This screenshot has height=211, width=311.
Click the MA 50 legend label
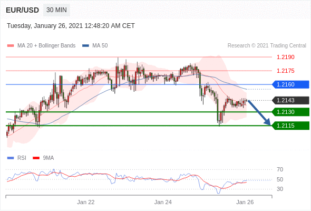100,46
